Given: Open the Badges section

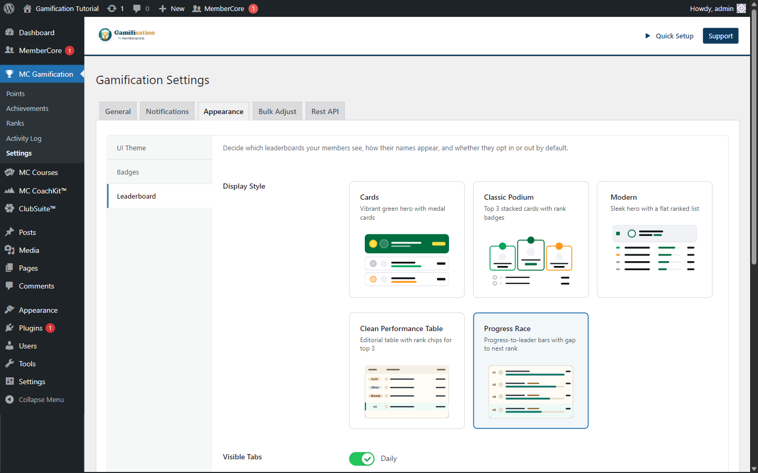Looking at the screenshot, I should (159, 172).
